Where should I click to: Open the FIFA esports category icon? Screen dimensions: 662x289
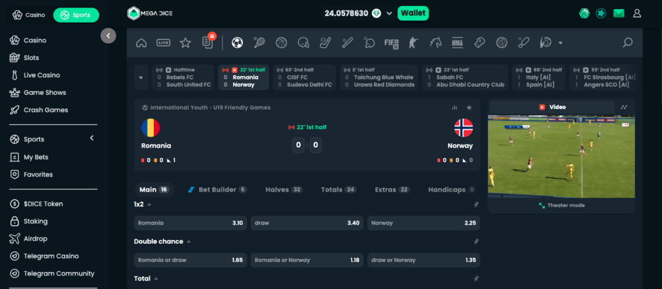click(391, 43)
